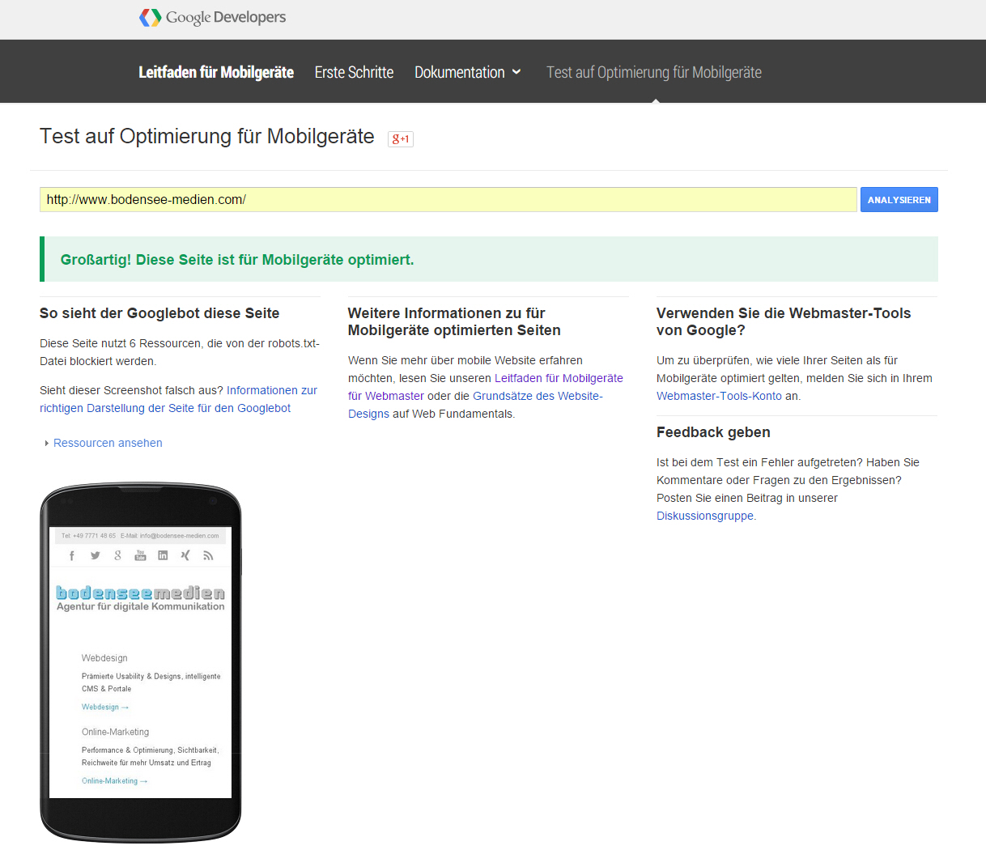
Task: Click the ANALYSIEREN button
Action: coord(899,200)
